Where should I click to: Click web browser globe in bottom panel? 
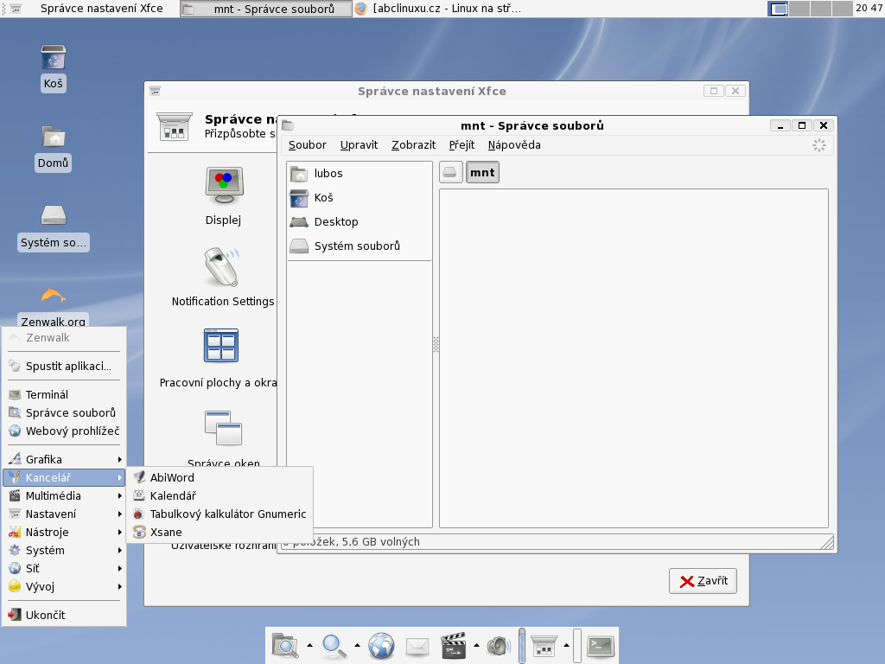381,645
